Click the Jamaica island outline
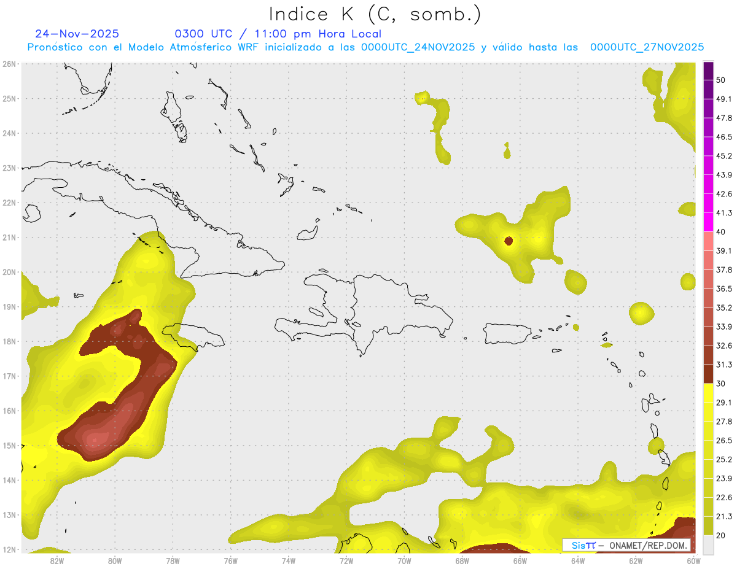The height and width of the screenshot is (569, 737). pos(193,336)
